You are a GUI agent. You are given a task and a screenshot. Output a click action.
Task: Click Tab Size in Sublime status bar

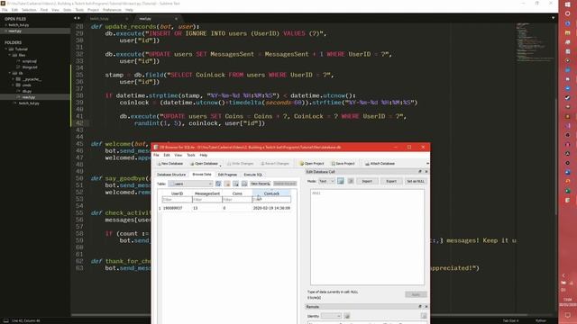click(x=510, y=320)
